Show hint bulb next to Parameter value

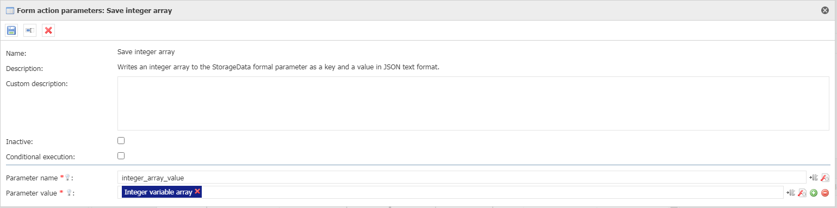tap(69, 192)
